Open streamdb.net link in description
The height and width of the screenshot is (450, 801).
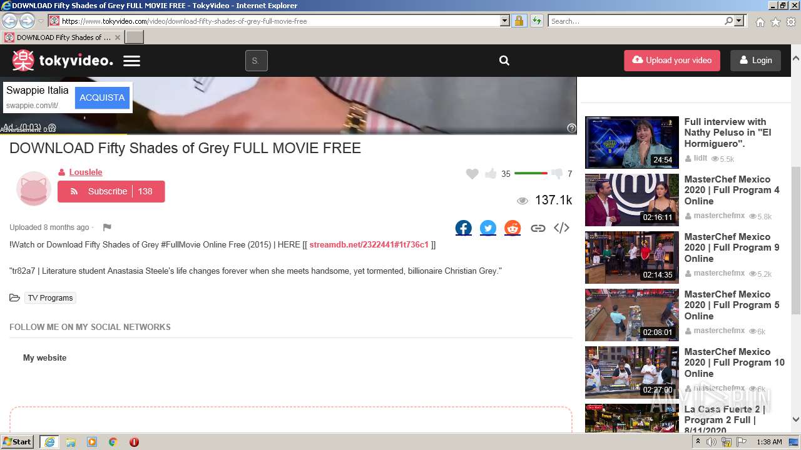coord(369,244)
